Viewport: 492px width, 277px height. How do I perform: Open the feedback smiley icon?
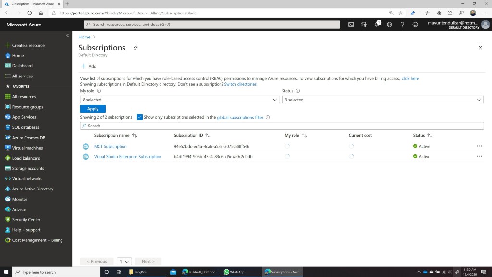click(x=415, y=25)
